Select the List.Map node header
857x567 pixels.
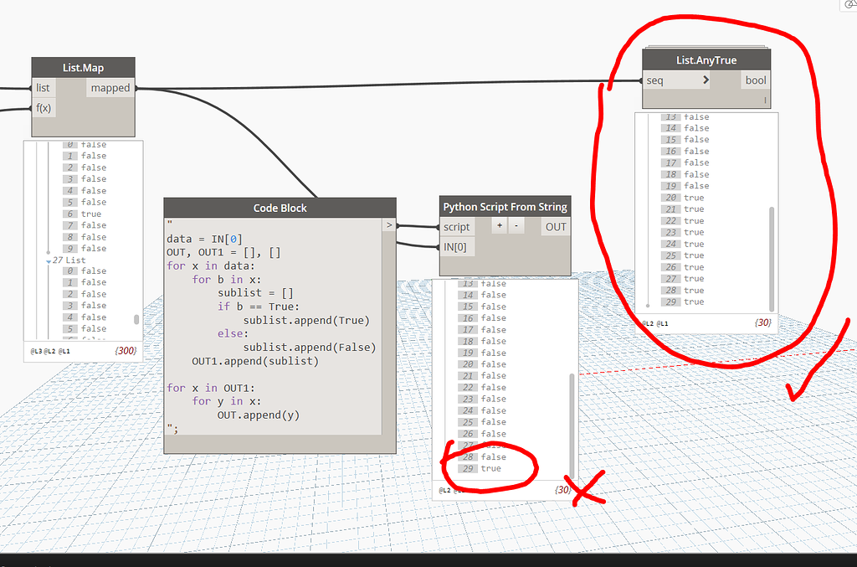pyautogui.click(x=83, y=66)
